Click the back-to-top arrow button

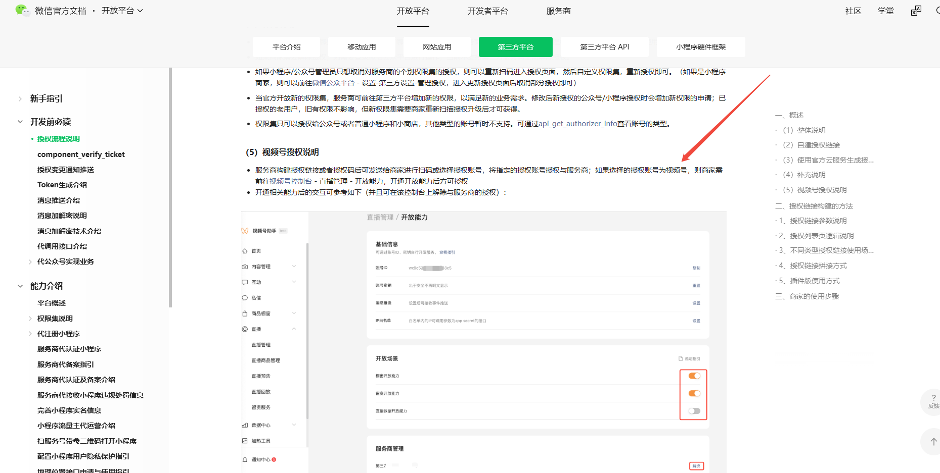(x=933, y=441)
